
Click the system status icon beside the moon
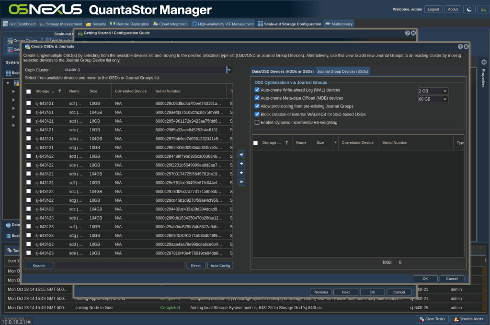pos(481,9)
